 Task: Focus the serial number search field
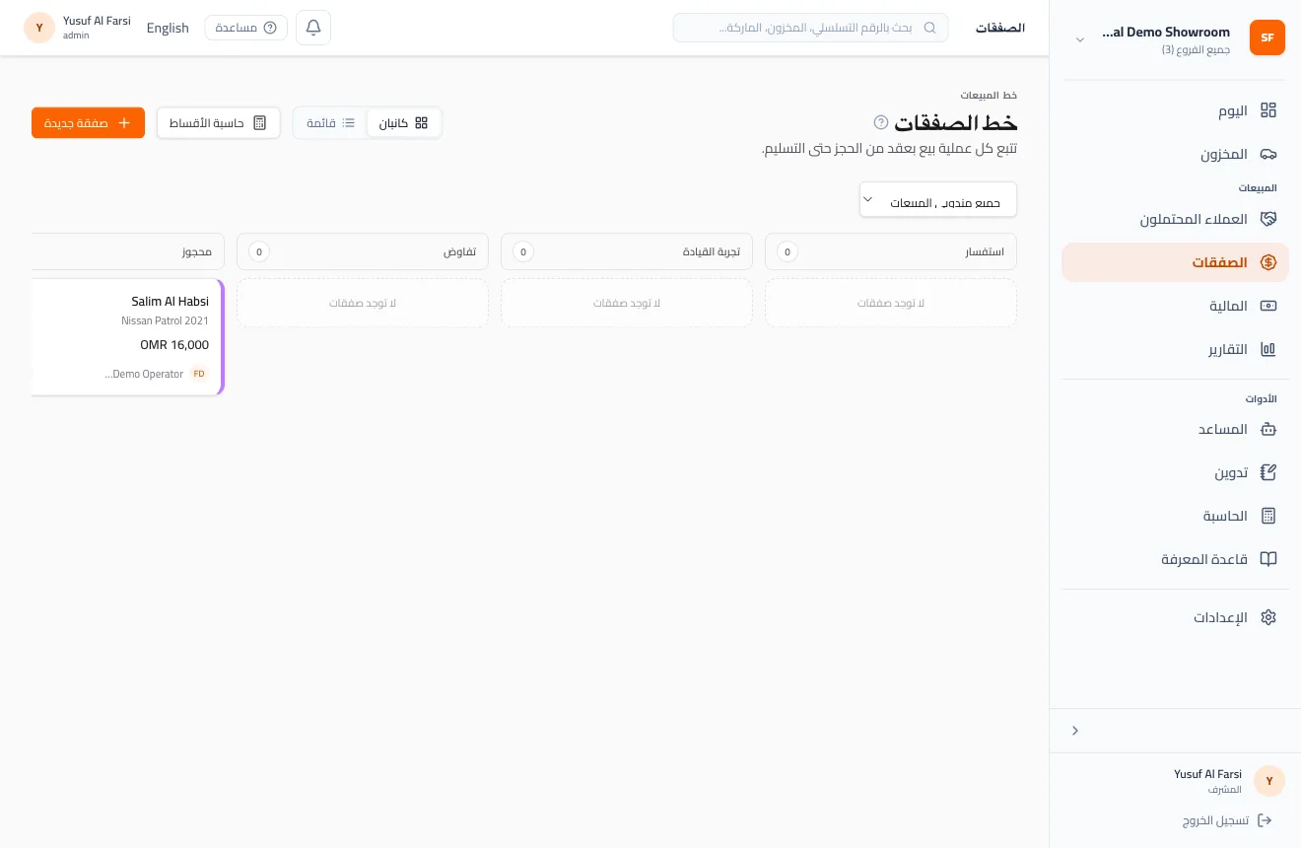pos(810,28)
